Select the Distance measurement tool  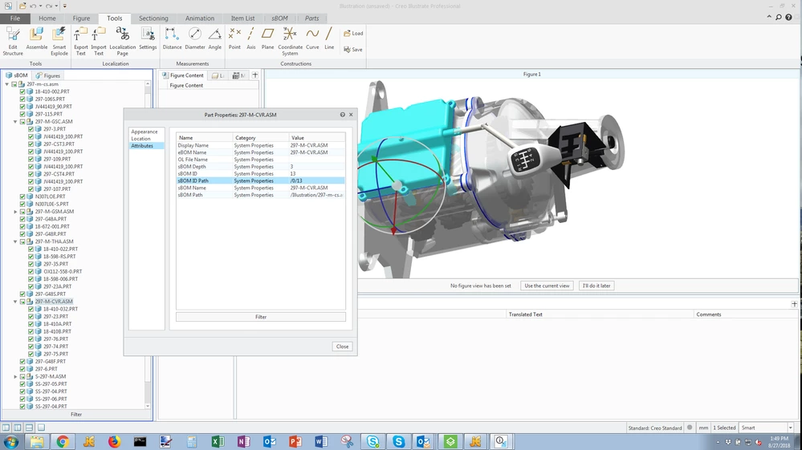[x=172, y=39]
